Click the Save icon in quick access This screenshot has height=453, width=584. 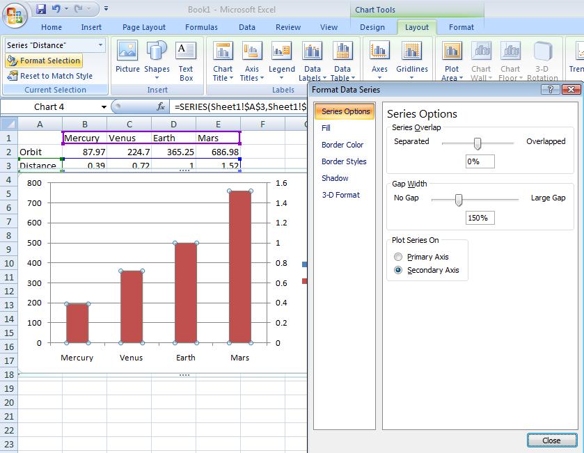[41, 9]
